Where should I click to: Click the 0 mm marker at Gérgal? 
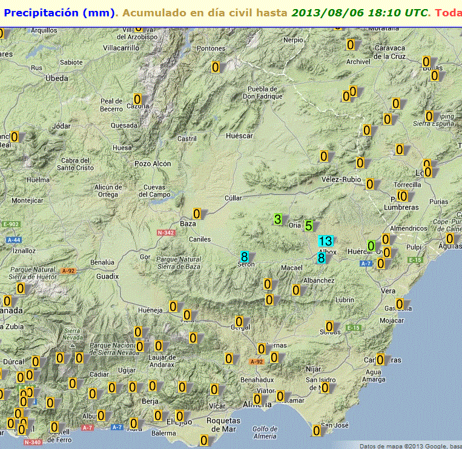click(x=239, y=321)
